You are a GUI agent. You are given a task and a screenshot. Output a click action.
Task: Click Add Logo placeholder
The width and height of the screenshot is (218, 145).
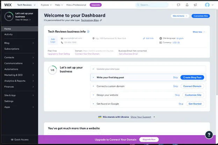[x=53, y=40]
